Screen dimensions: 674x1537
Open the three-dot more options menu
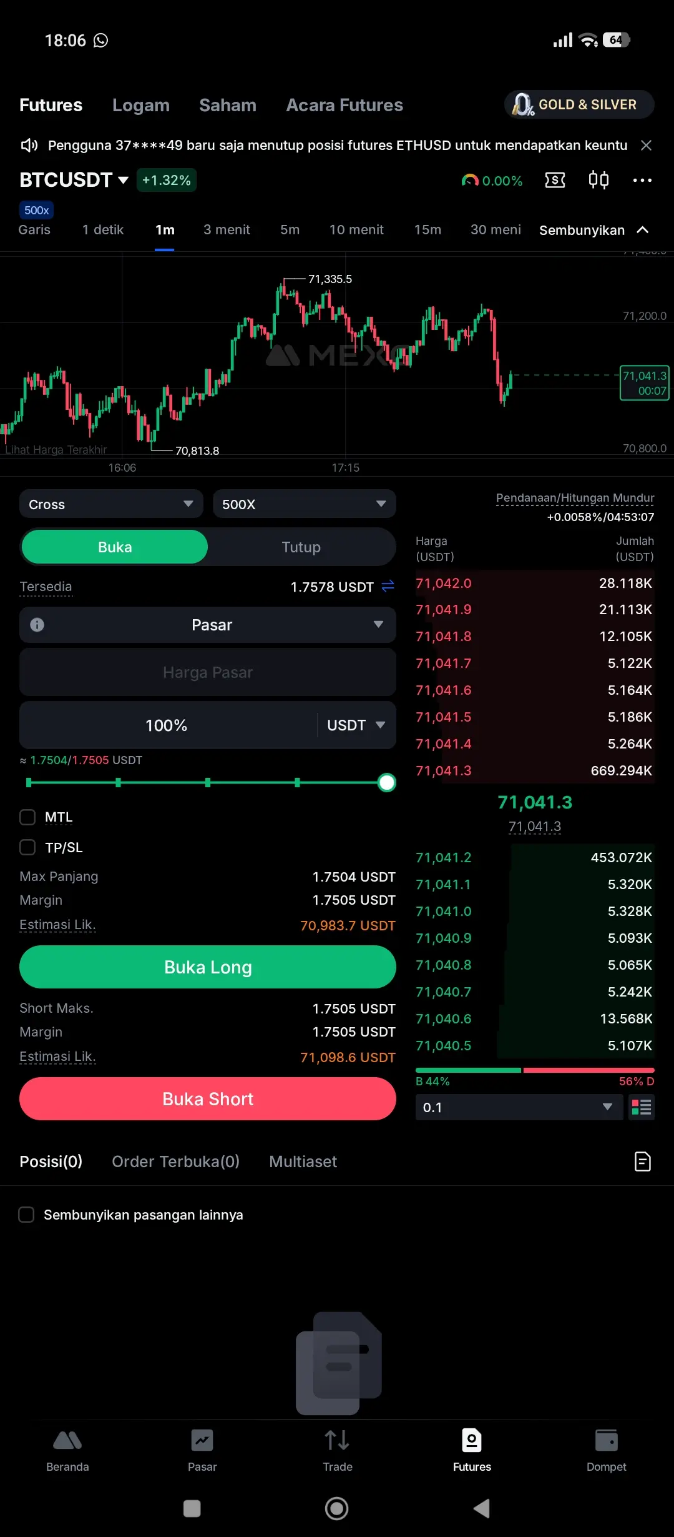(642, 181)
